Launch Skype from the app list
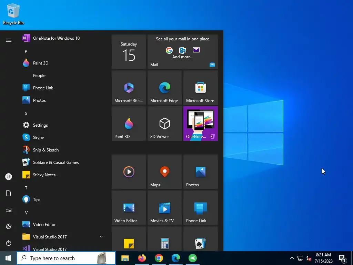Viewport: 353px width, 265px height. pos(63,137)
